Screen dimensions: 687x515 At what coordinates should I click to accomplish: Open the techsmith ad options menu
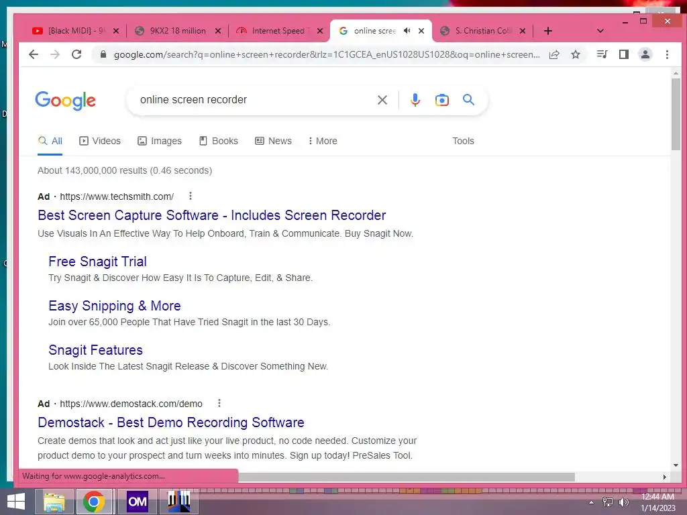(190, 196)
